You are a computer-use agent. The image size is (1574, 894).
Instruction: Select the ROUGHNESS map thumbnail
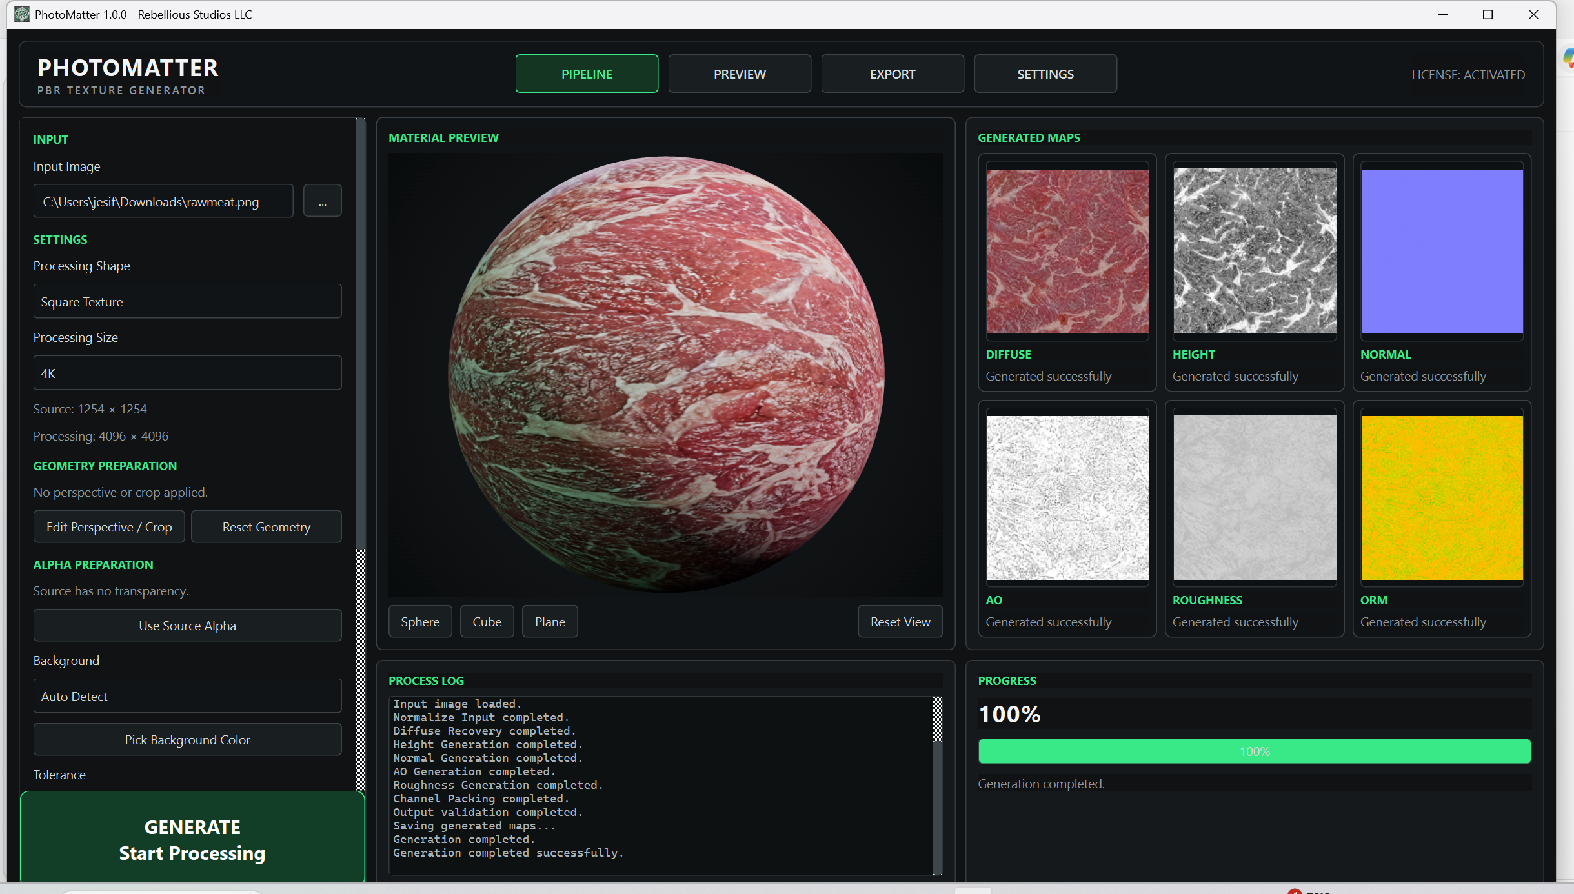(x=1255, y=497)
